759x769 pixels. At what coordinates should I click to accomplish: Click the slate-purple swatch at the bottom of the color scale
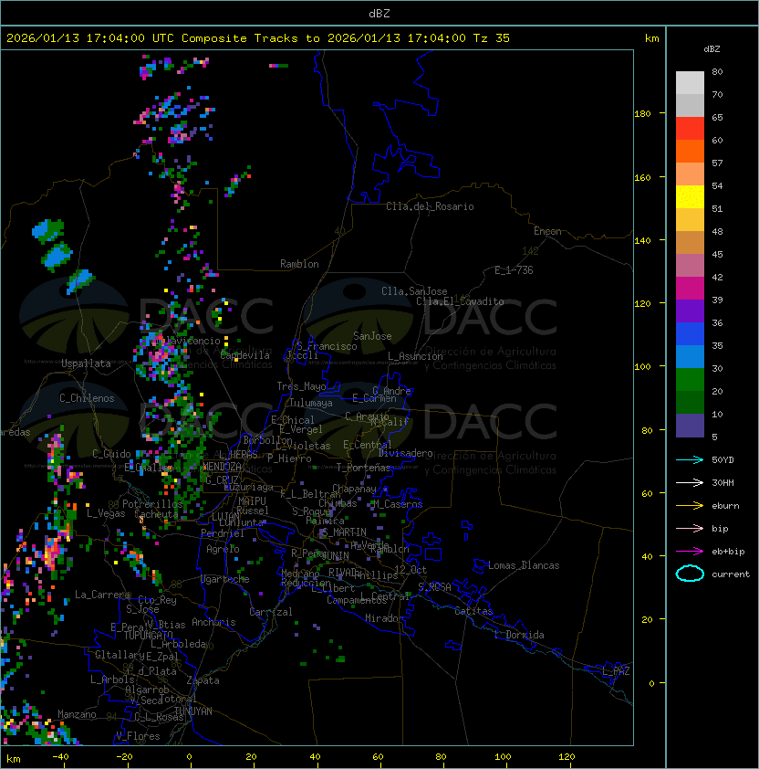(x=690, y=426)
